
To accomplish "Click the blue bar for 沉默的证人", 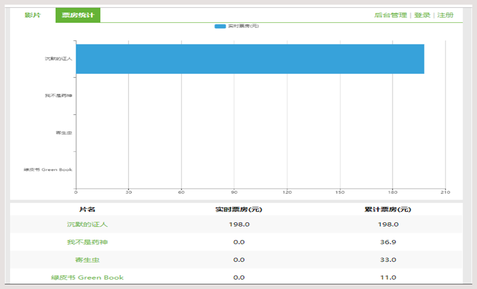I will 250,59.
